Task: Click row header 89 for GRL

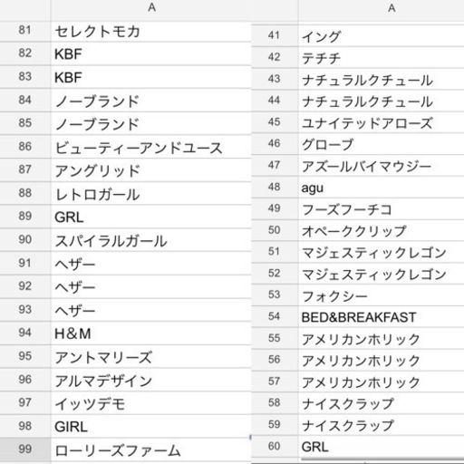Action: 24,217
